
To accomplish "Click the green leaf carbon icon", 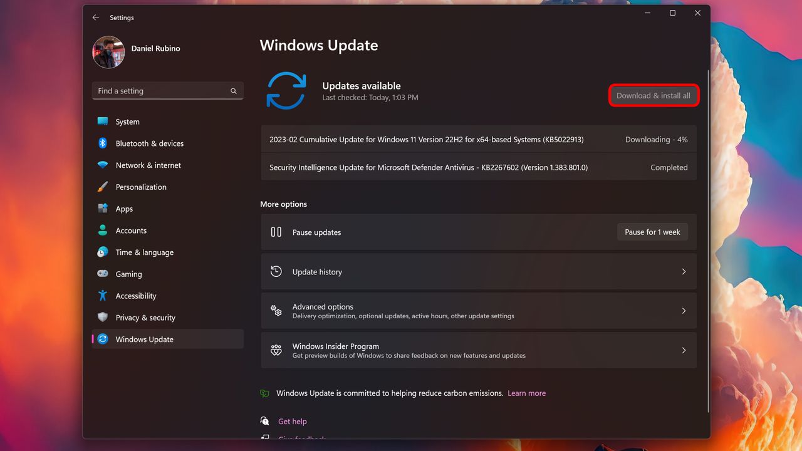I will tap(265, 393).
